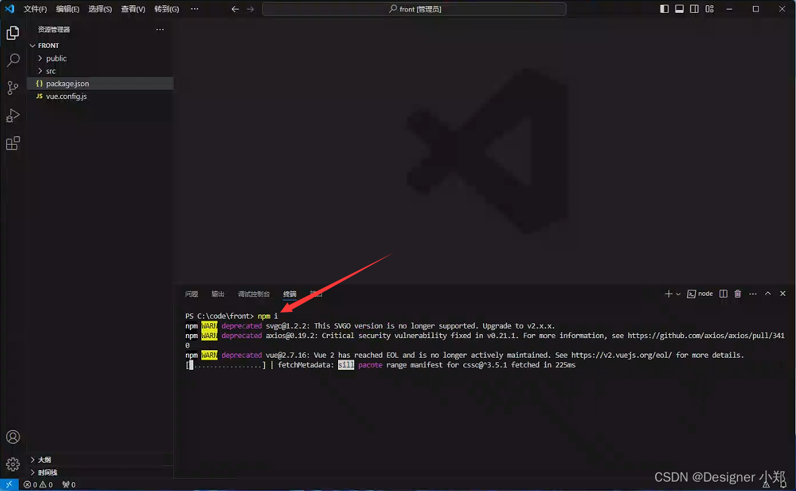
Task: Create a new terminal with plus icon
Action: pos(669,294)
